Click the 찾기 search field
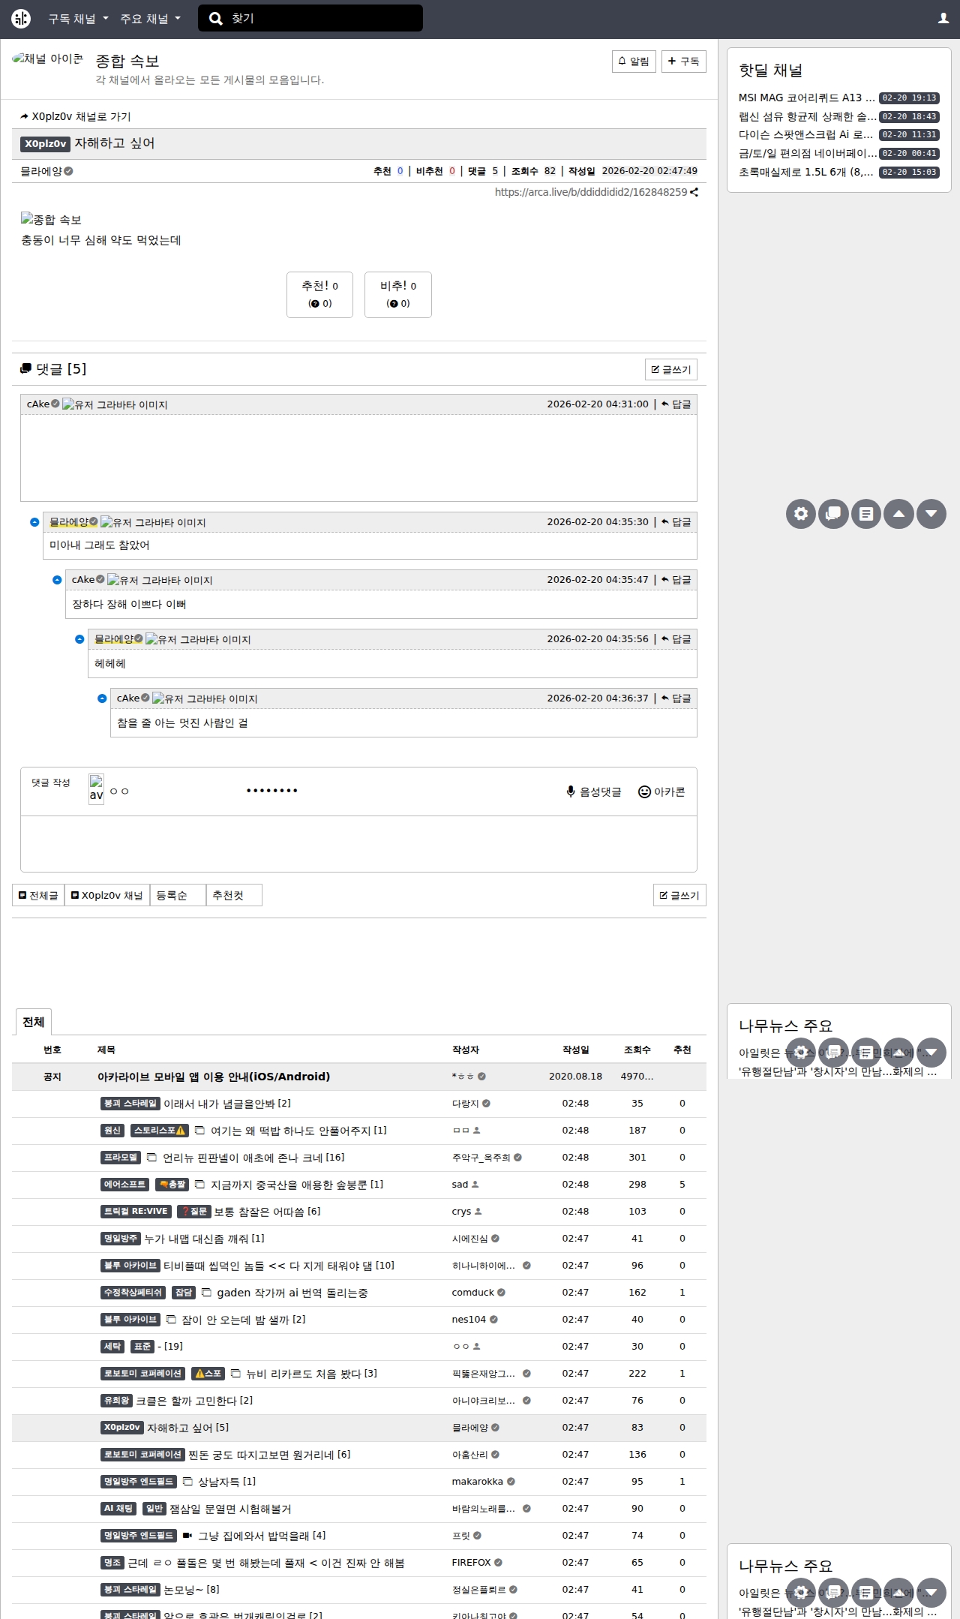The width and height of the screenshot is (960, 1619). [x=310, y=19]
